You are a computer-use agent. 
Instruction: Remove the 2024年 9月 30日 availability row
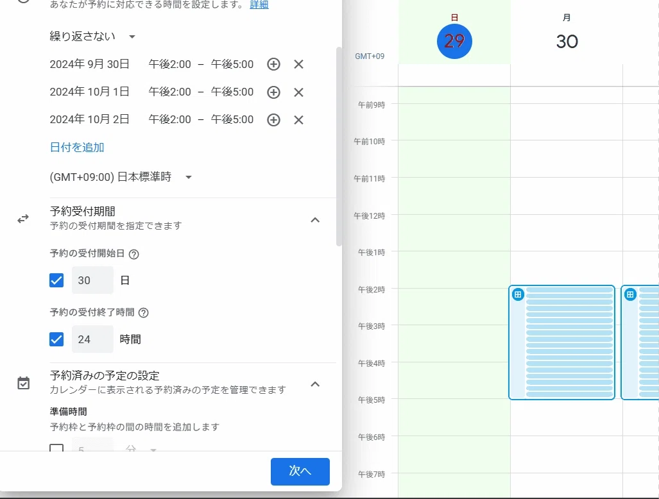click(298, 64)
